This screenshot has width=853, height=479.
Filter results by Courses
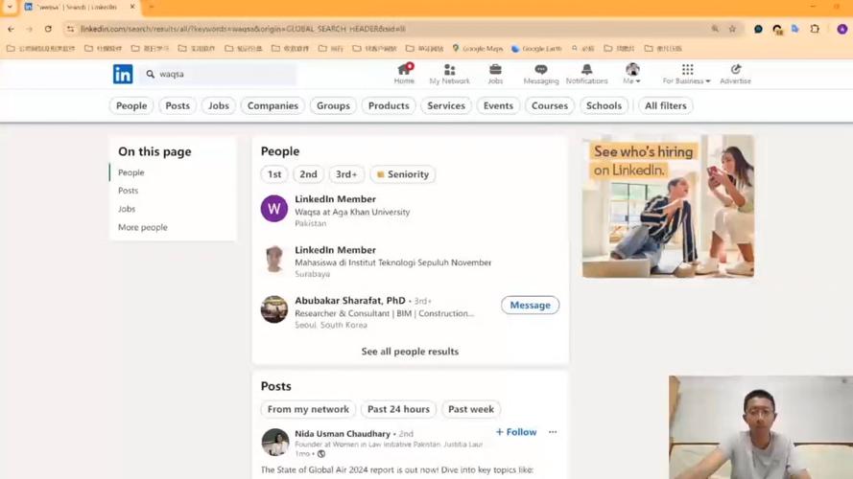point(550,106)
